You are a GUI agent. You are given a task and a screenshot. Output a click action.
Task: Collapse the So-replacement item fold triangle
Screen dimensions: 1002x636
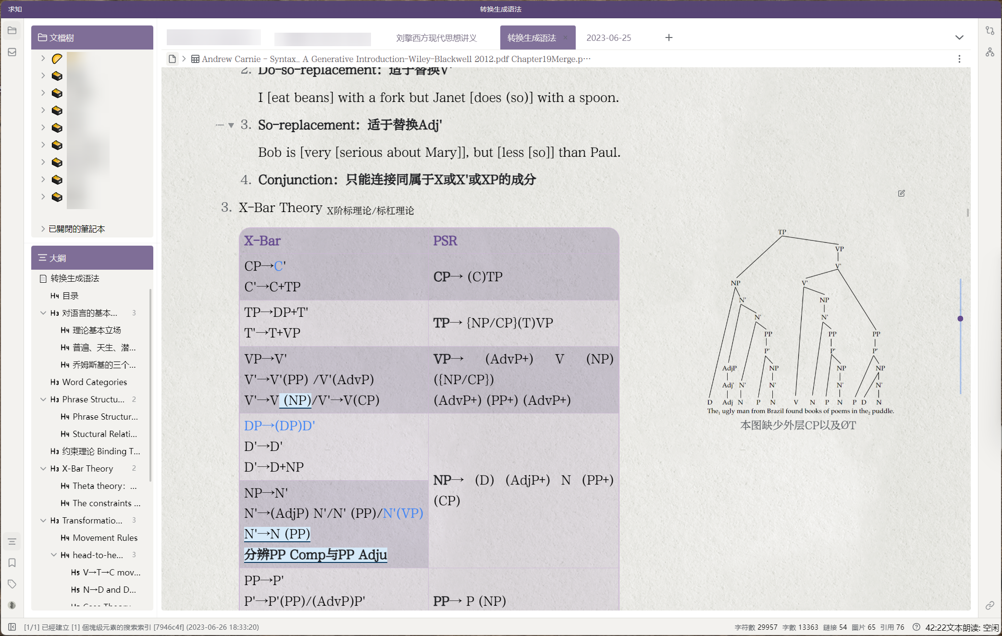pyautogui.click(x=232, y=125)
